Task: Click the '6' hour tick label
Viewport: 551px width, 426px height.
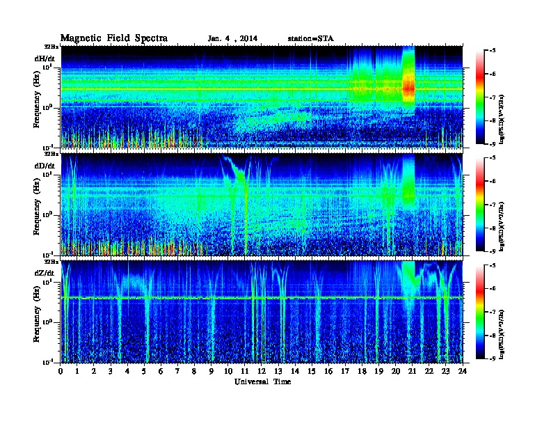Action: (161, 372)
